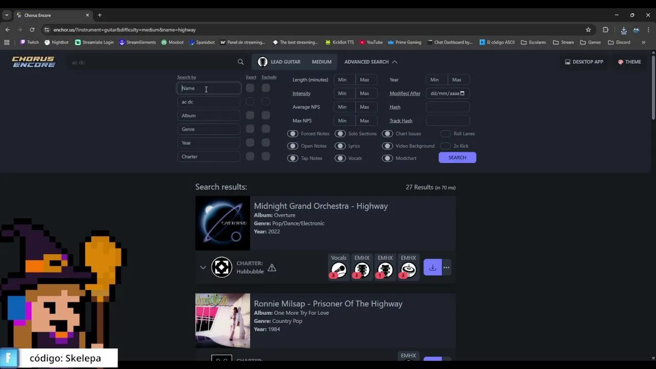
Task: Toggle Tap Notes filter
Action: pyautogui.click(x=293, y=158)
